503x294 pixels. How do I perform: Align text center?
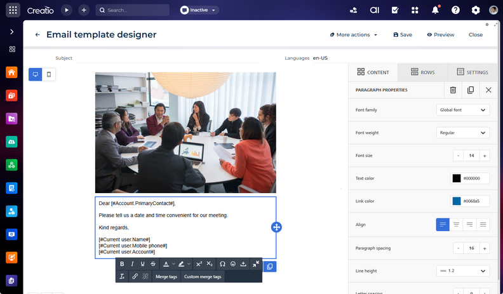[x=456, y=224]
